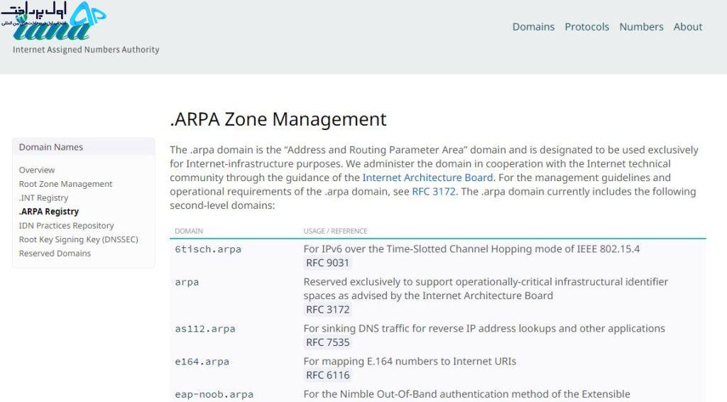Image resolution: width=727 pixels, height=402 pixels.
Task: Click the DOMAIN column header
Action: tap(189, 231)
